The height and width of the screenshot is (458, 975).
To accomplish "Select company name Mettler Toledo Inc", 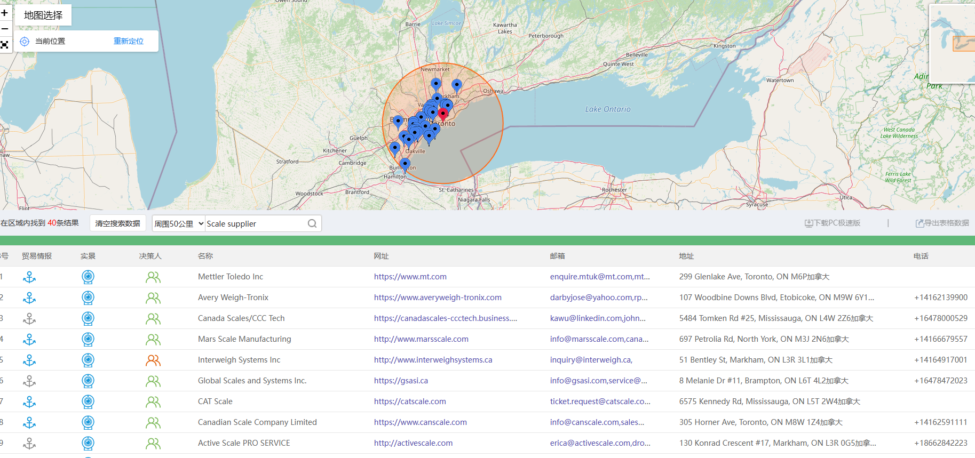I will click(x=231, y=277).
